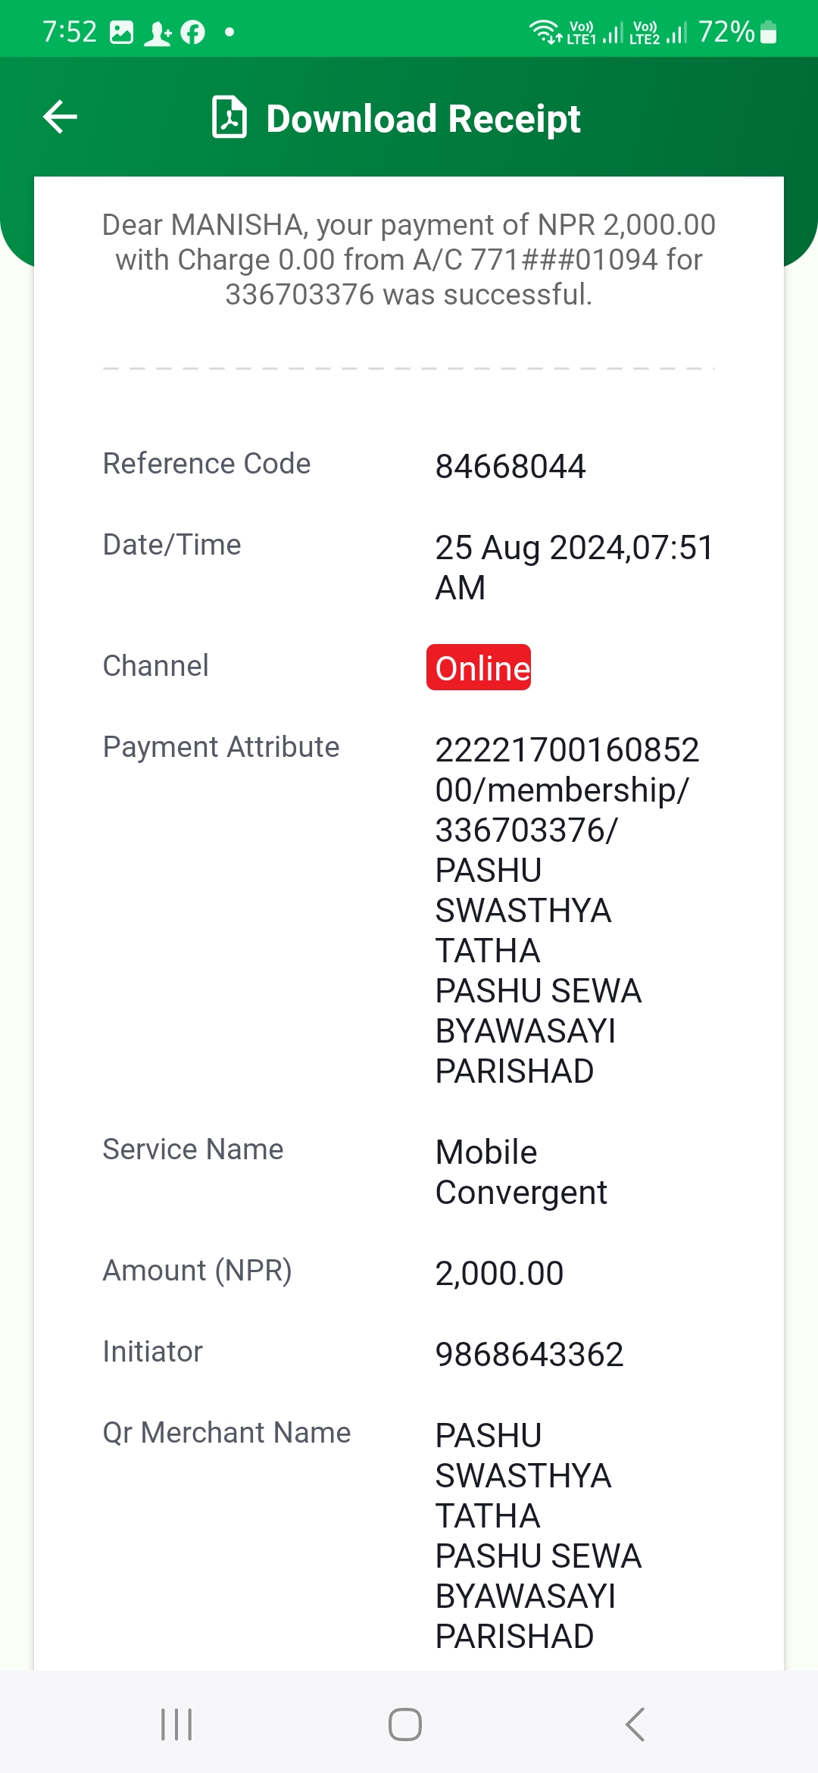Viewport: 818px width, 1773px height.
Task: Select the initiator number 9868643362
Action: [x=529, y=1354]
